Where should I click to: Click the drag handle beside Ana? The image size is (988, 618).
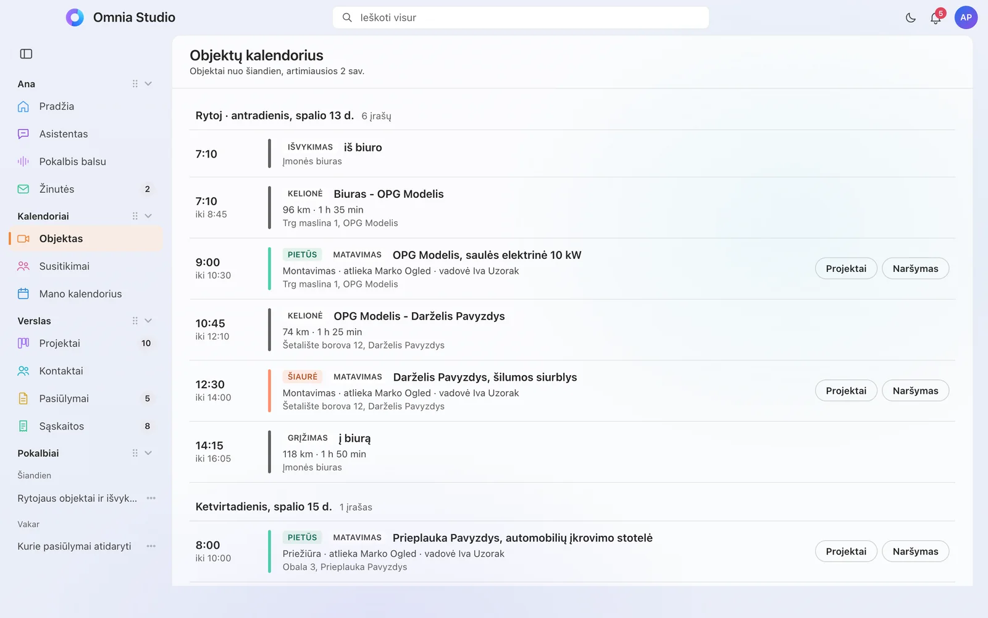click(x=135, y=83)
